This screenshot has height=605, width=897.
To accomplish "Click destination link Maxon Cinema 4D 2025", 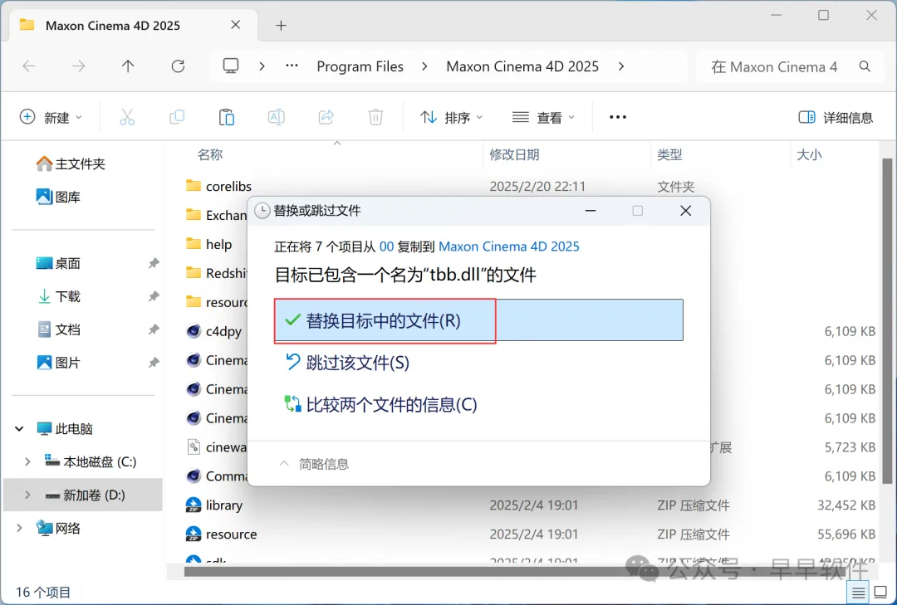I will (508, 246).
